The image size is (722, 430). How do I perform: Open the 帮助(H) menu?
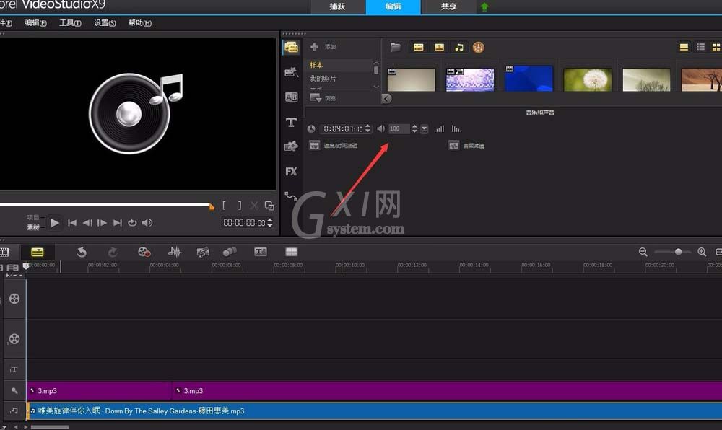coord(139,23)
